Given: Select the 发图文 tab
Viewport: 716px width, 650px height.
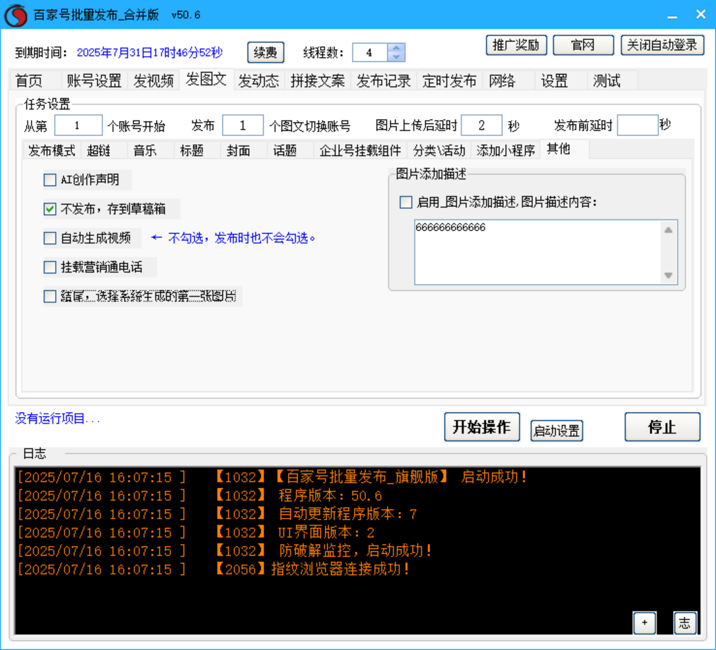Looking at the screenshot, I should tap(206, 80).
